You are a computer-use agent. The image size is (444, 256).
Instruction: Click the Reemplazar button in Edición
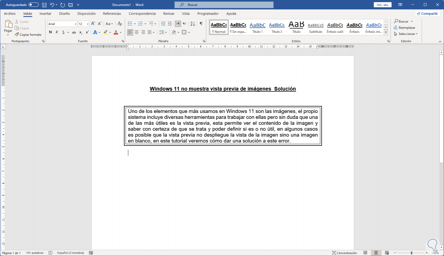[x=405, y=28]
